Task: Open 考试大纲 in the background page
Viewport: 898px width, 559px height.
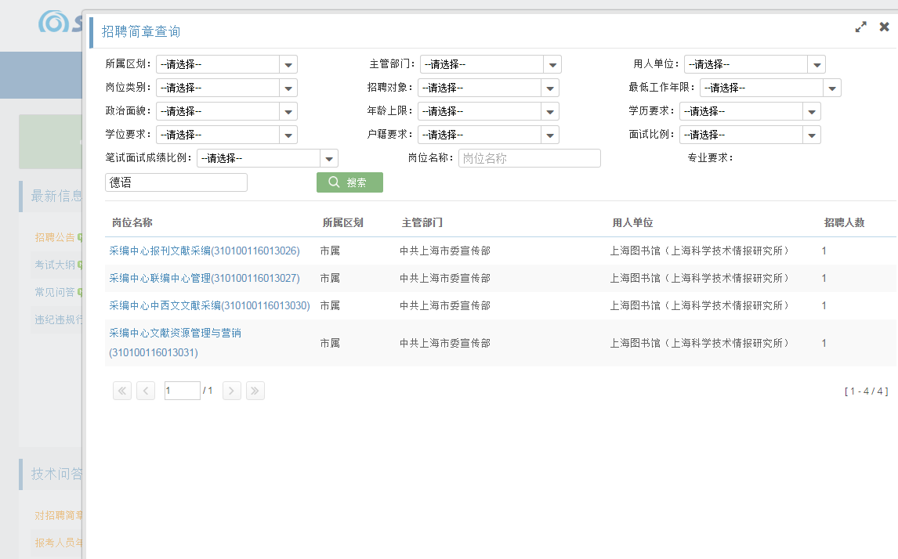Action: 55,265
